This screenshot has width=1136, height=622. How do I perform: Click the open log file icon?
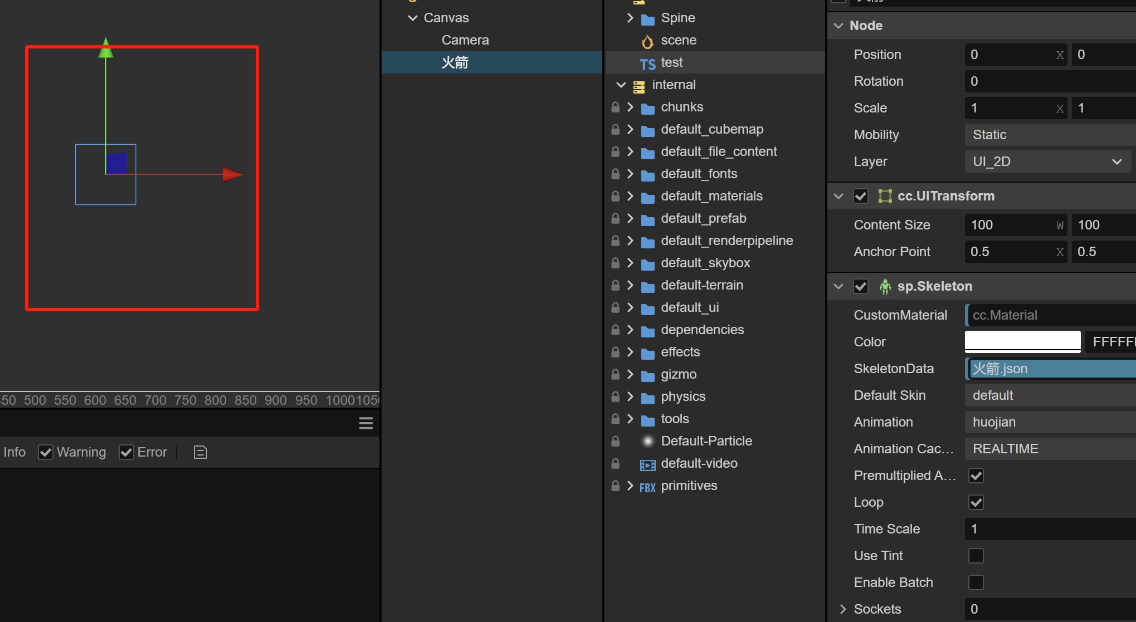pos(200,452)
